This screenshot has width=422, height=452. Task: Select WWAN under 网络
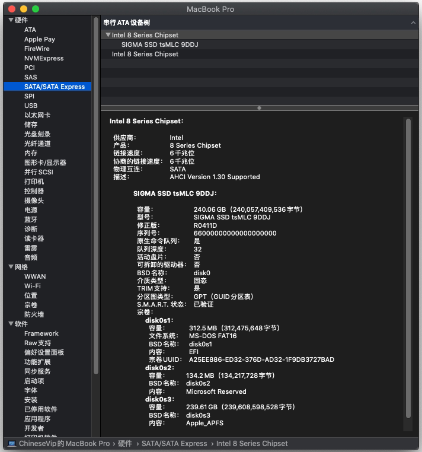click(x=35, y=276)
